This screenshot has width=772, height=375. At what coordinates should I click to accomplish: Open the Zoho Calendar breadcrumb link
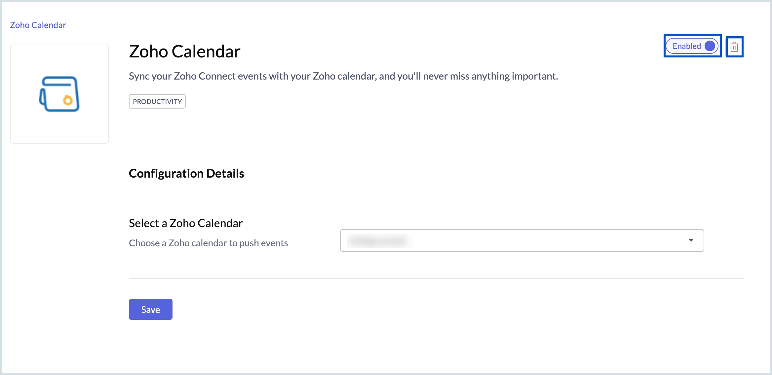pyautogui.click(x=38, y=24)
